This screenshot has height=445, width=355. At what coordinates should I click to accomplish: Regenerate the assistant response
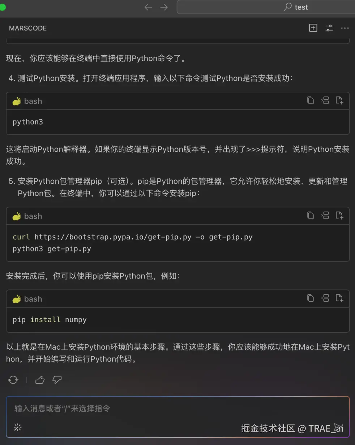pos(13,380)
